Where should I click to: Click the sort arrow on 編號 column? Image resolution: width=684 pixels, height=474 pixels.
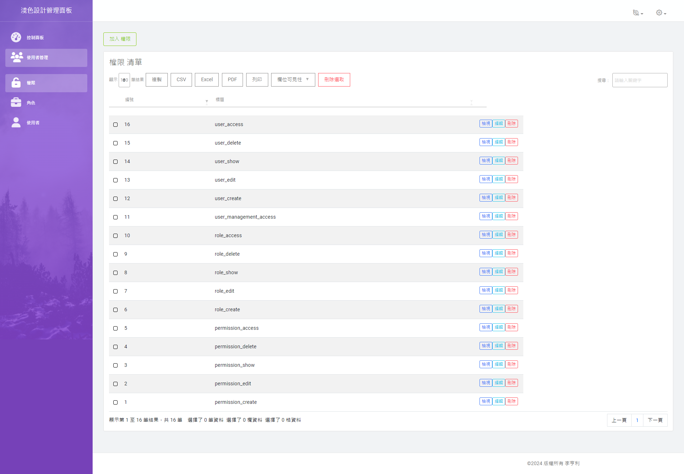(207, 102)
